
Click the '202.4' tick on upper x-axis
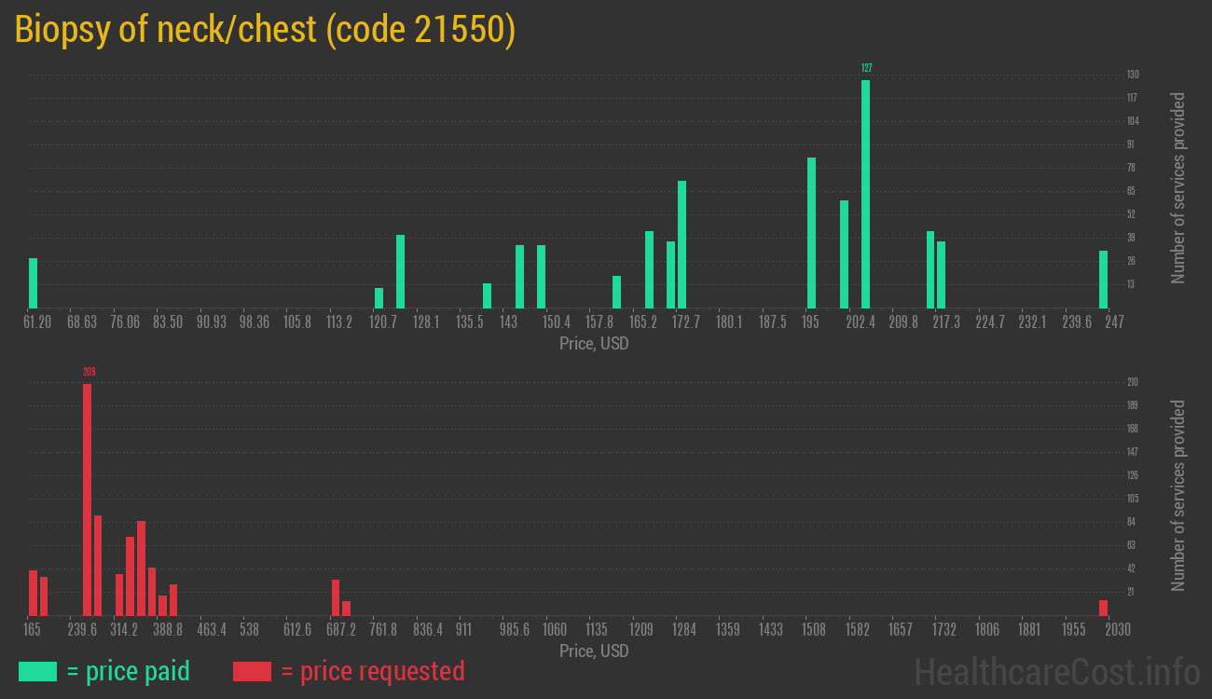(x=860, y=322)
